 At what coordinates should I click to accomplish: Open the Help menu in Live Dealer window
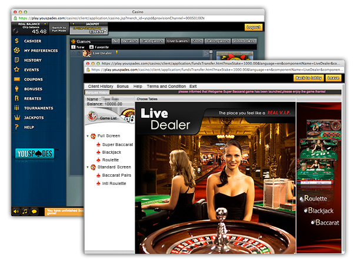point(138,86)
